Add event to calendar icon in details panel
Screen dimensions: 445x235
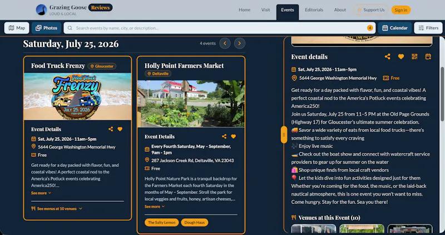pos(428,57)
